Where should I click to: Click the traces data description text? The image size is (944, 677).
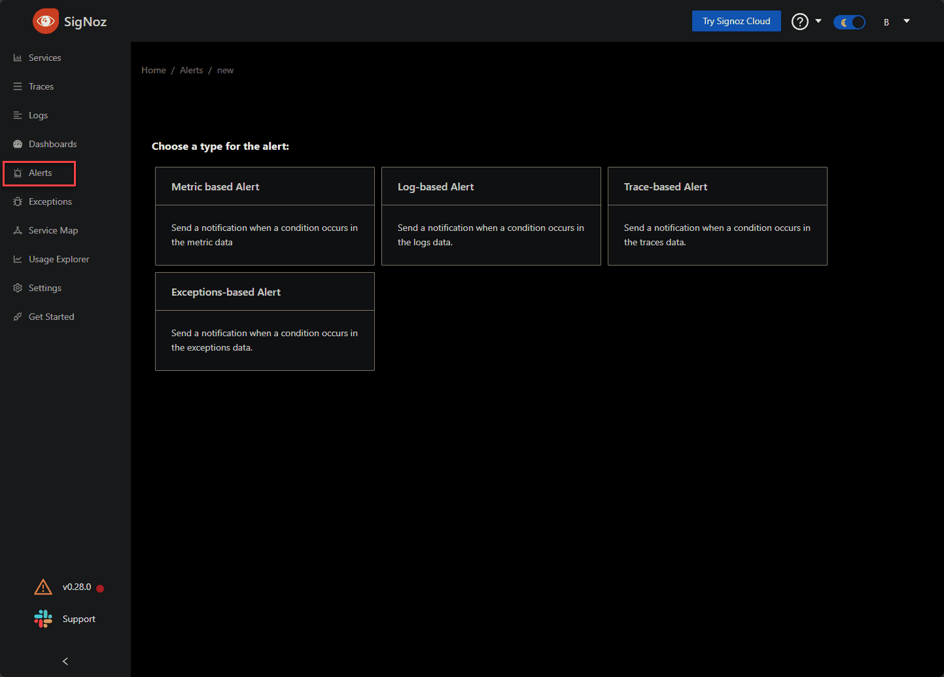click(717, 235)
